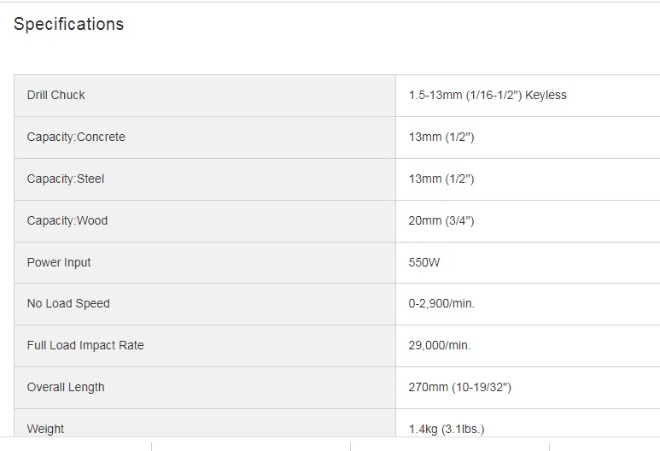Click the Capacity:Concrete value 13mm (1/2")
This screenshot has height=451, width=660.
click(441, 137)
